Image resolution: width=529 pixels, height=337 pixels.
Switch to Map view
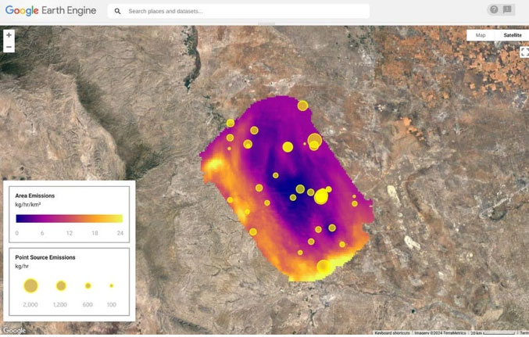click(481, 35)
